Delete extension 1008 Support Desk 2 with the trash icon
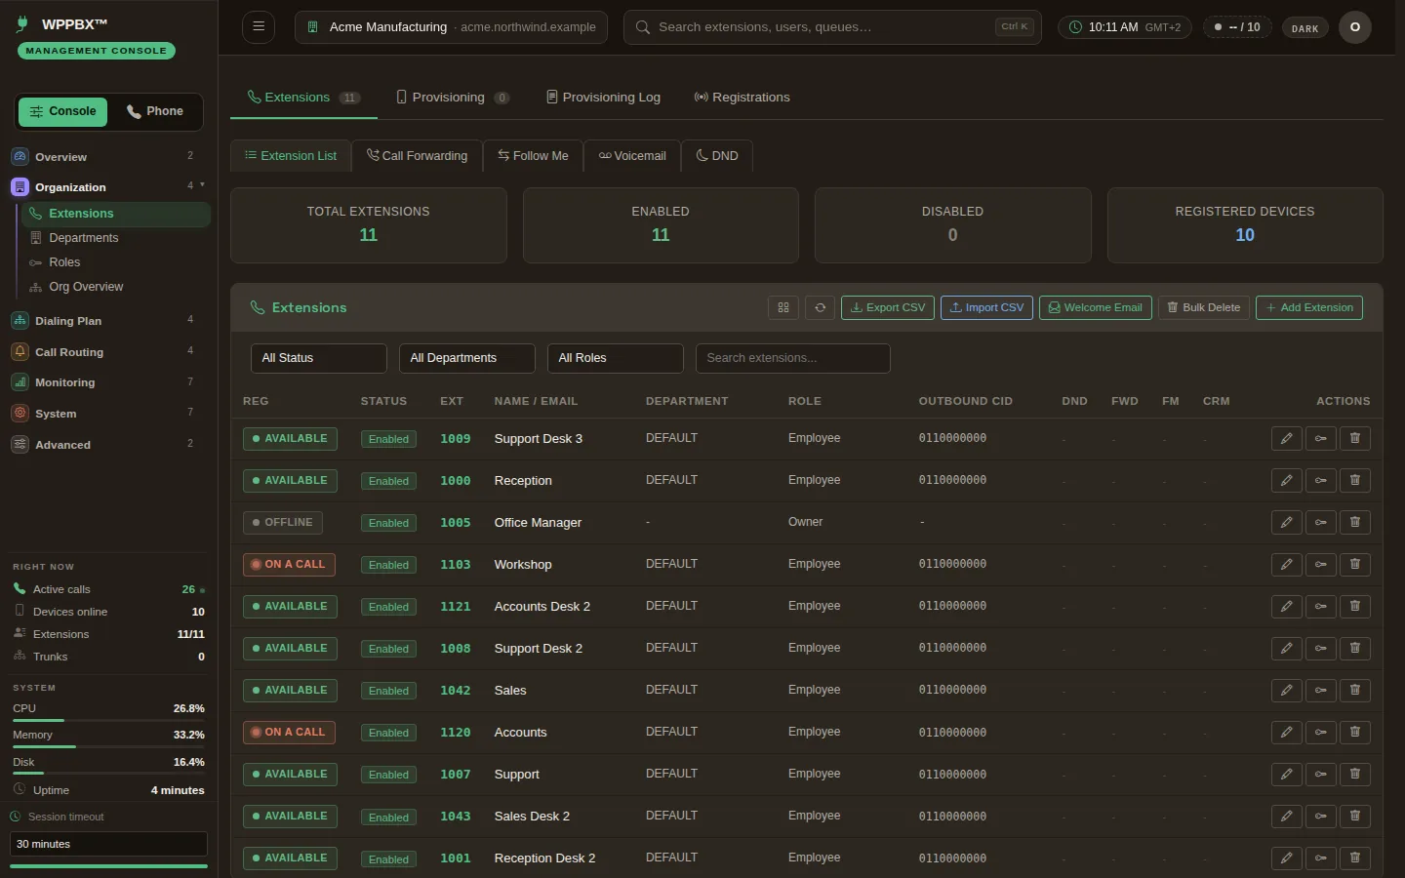1405x878 pixels. click(1355, 649)
